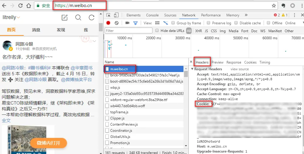Go back with the browser back arrow
This screenshot has height=154, width=304.
pos(4,6)
